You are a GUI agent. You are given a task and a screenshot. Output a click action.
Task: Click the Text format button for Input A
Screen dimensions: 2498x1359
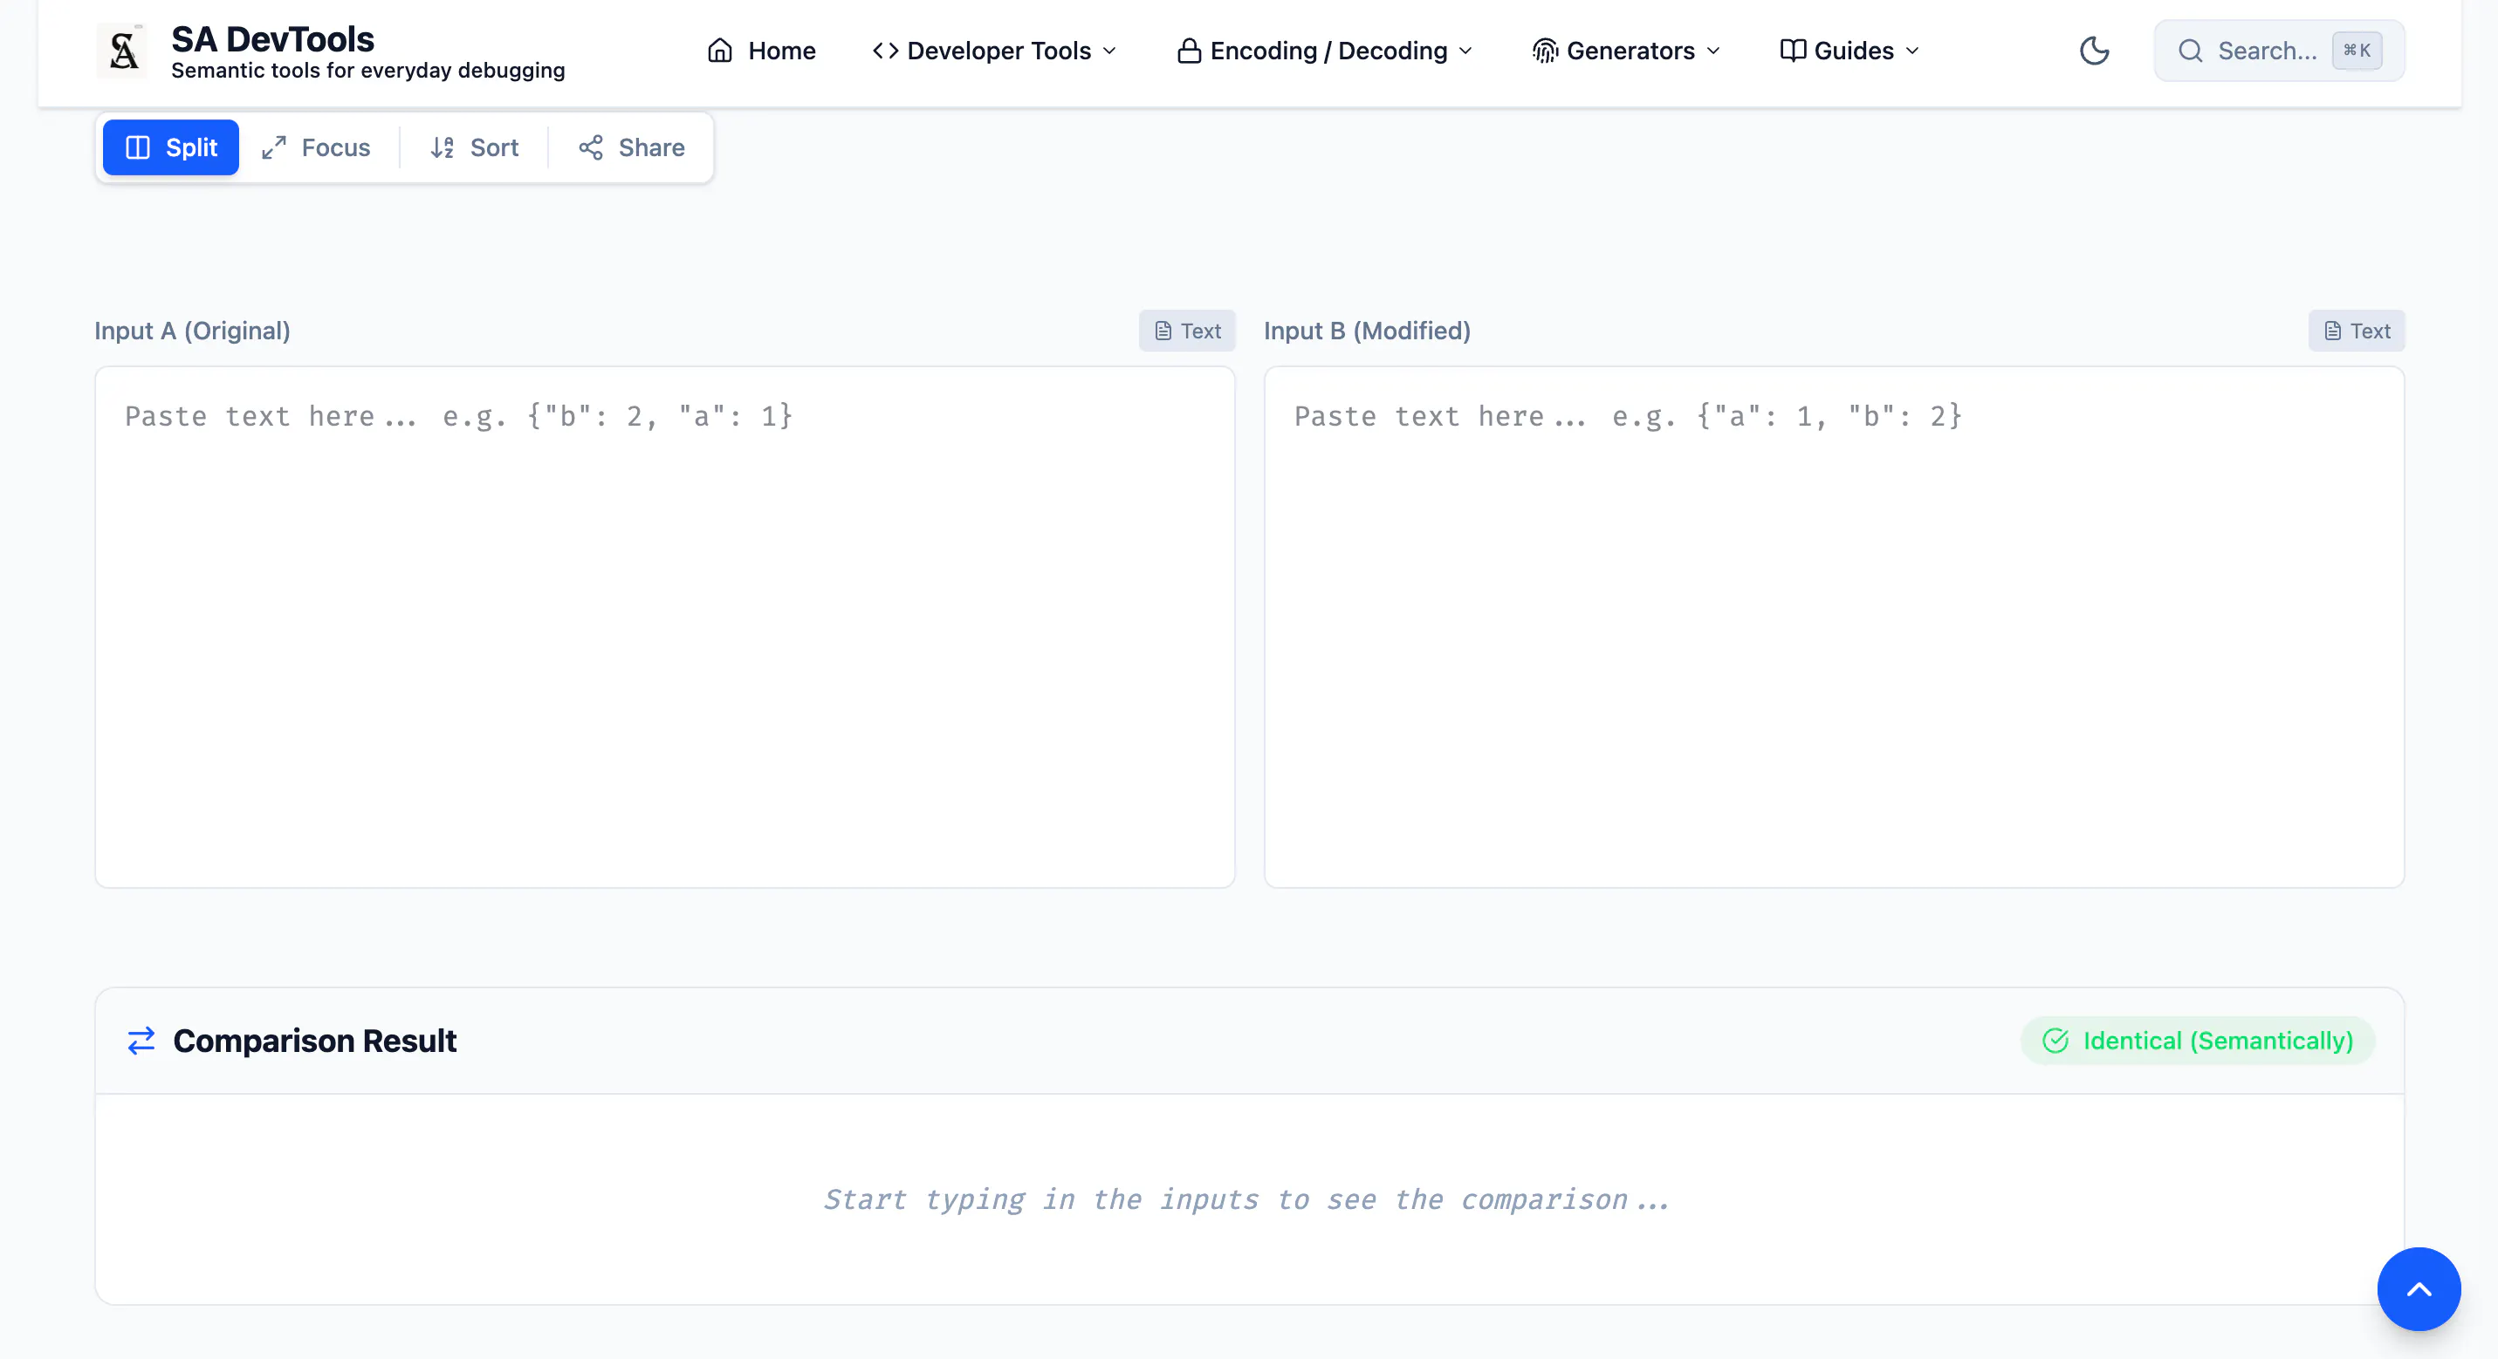pyautogui.click(x=1187, y=331)
